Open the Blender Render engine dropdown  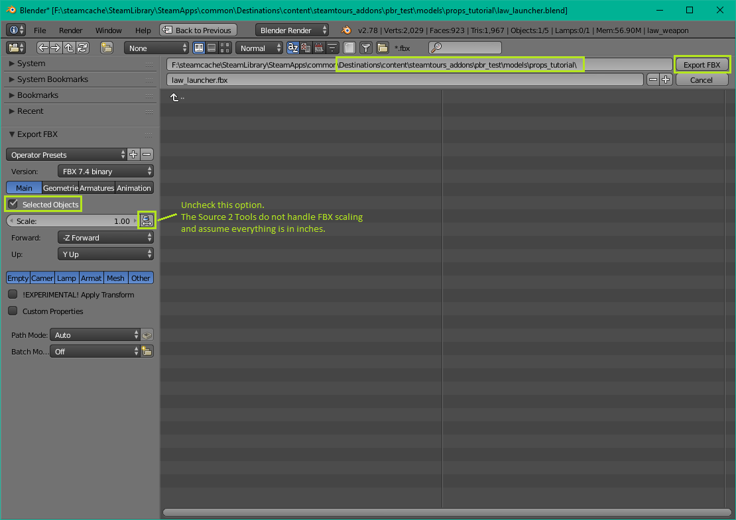point(292,30)
